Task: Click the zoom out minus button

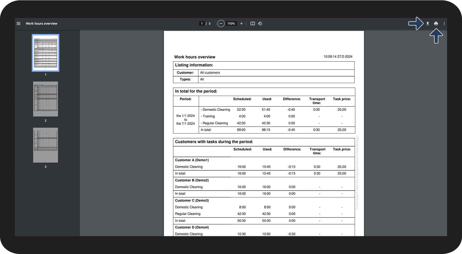Action: (x=221, y=24)
